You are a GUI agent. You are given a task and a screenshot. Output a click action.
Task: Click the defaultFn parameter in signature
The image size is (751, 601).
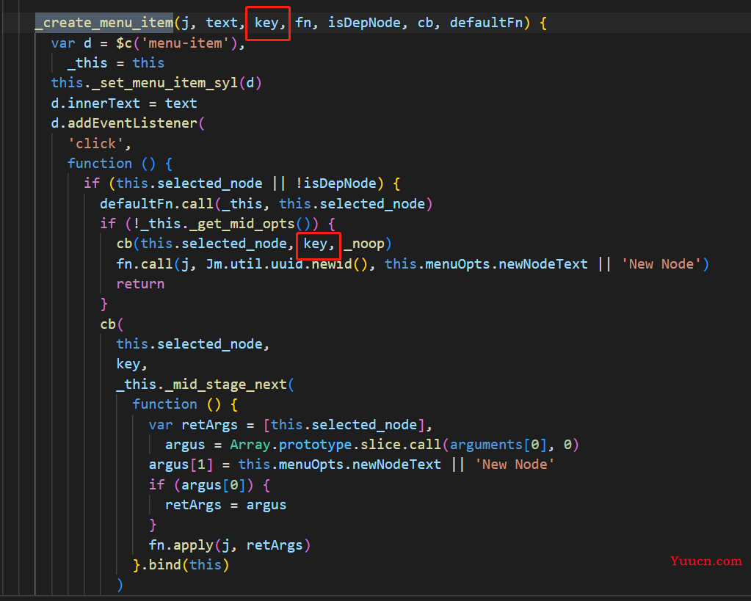point(486,23)
